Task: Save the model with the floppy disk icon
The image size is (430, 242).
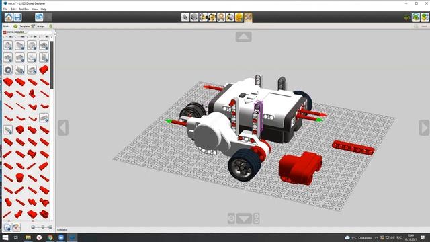Action: click(x=17, y=17)
